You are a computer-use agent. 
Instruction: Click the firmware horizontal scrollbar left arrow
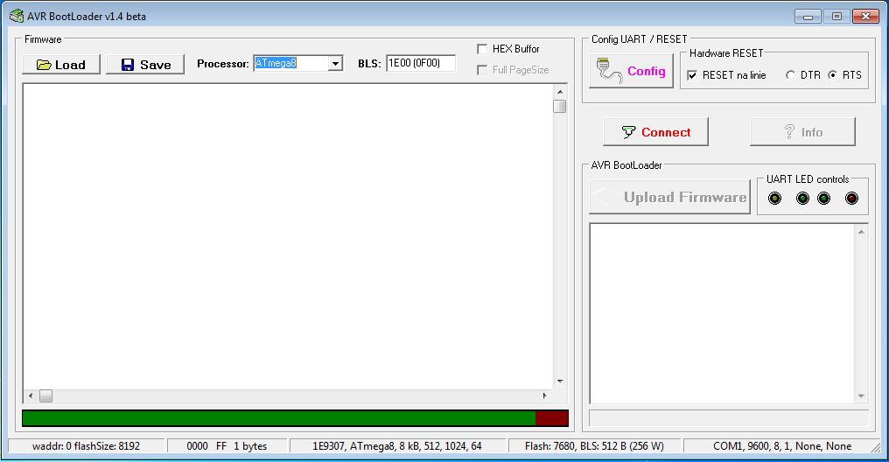(x=31, y=395)
